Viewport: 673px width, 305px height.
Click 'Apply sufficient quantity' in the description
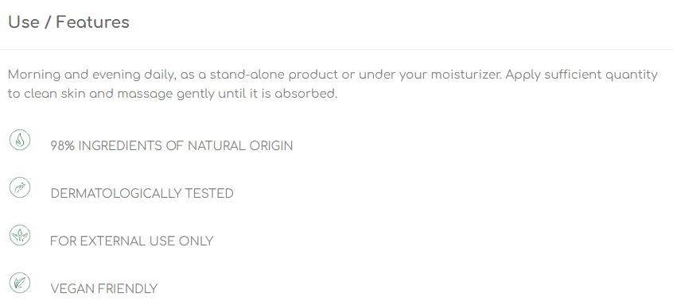click(582, 75)
